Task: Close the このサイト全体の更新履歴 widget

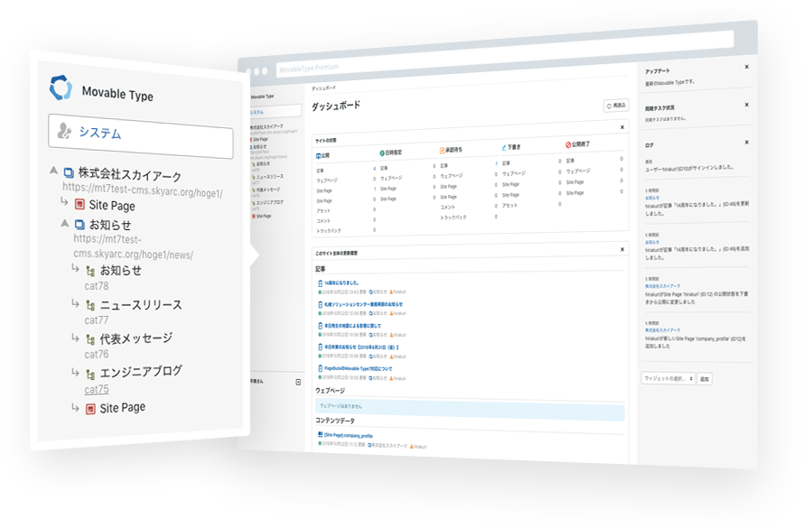Action: [x=622, y=250]
